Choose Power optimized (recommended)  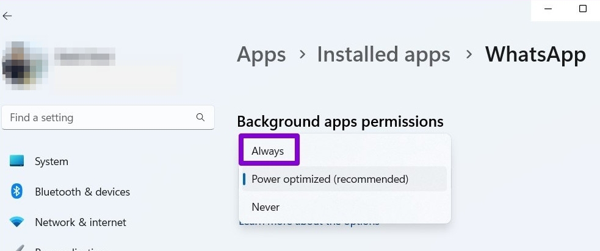tap(330, 179)
